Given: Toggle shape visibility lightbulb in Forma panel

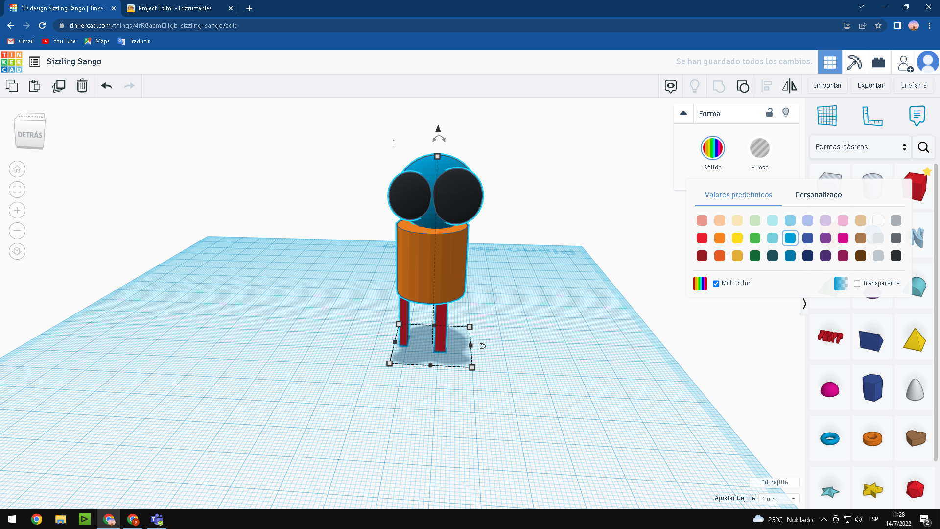Looking at the screenshot, I should [x=786, y=113].
